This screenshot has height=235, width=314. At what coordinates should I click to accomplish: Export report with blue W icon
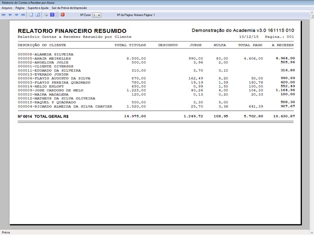[52, 15]
